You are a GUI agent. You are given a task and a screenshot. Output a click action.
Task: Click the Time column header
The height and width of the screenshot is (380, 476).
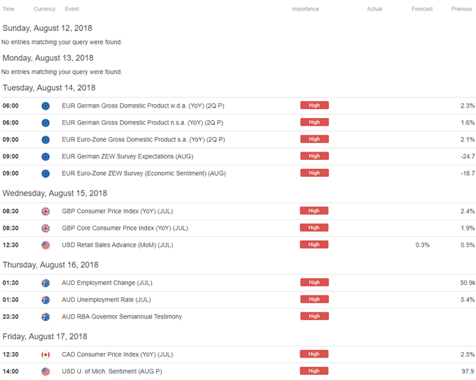pos(8,9)
